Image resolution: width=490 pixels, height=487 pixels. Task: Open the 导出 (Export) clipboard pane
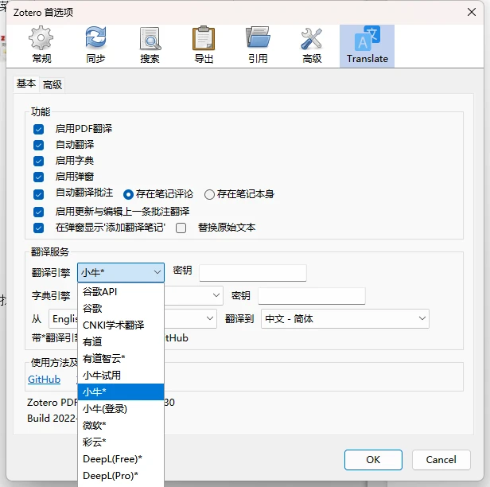pyautogui.click(x=204, y=45)
